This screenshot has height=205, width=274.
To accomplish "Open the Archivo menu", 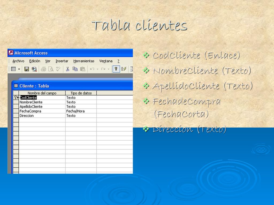I will (18, 61).
